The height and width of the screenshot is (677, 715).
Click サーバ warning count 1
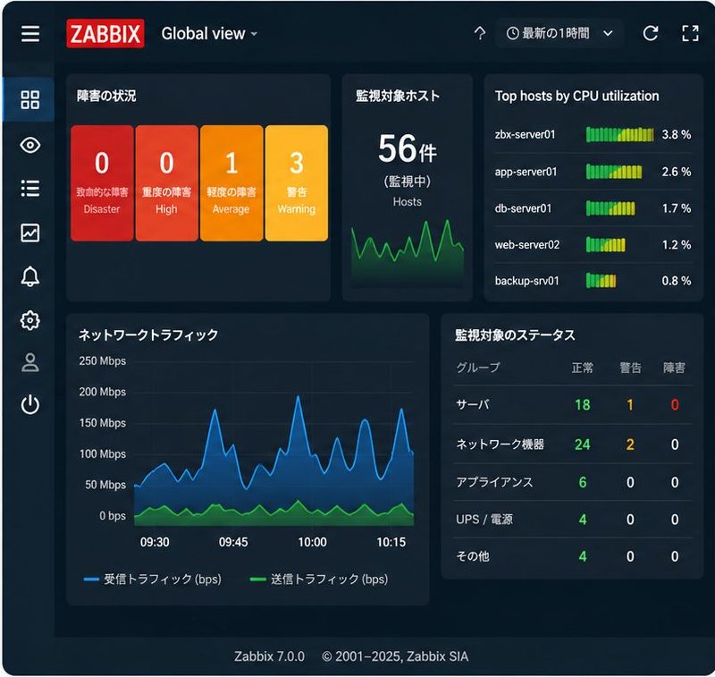(630, 404)
